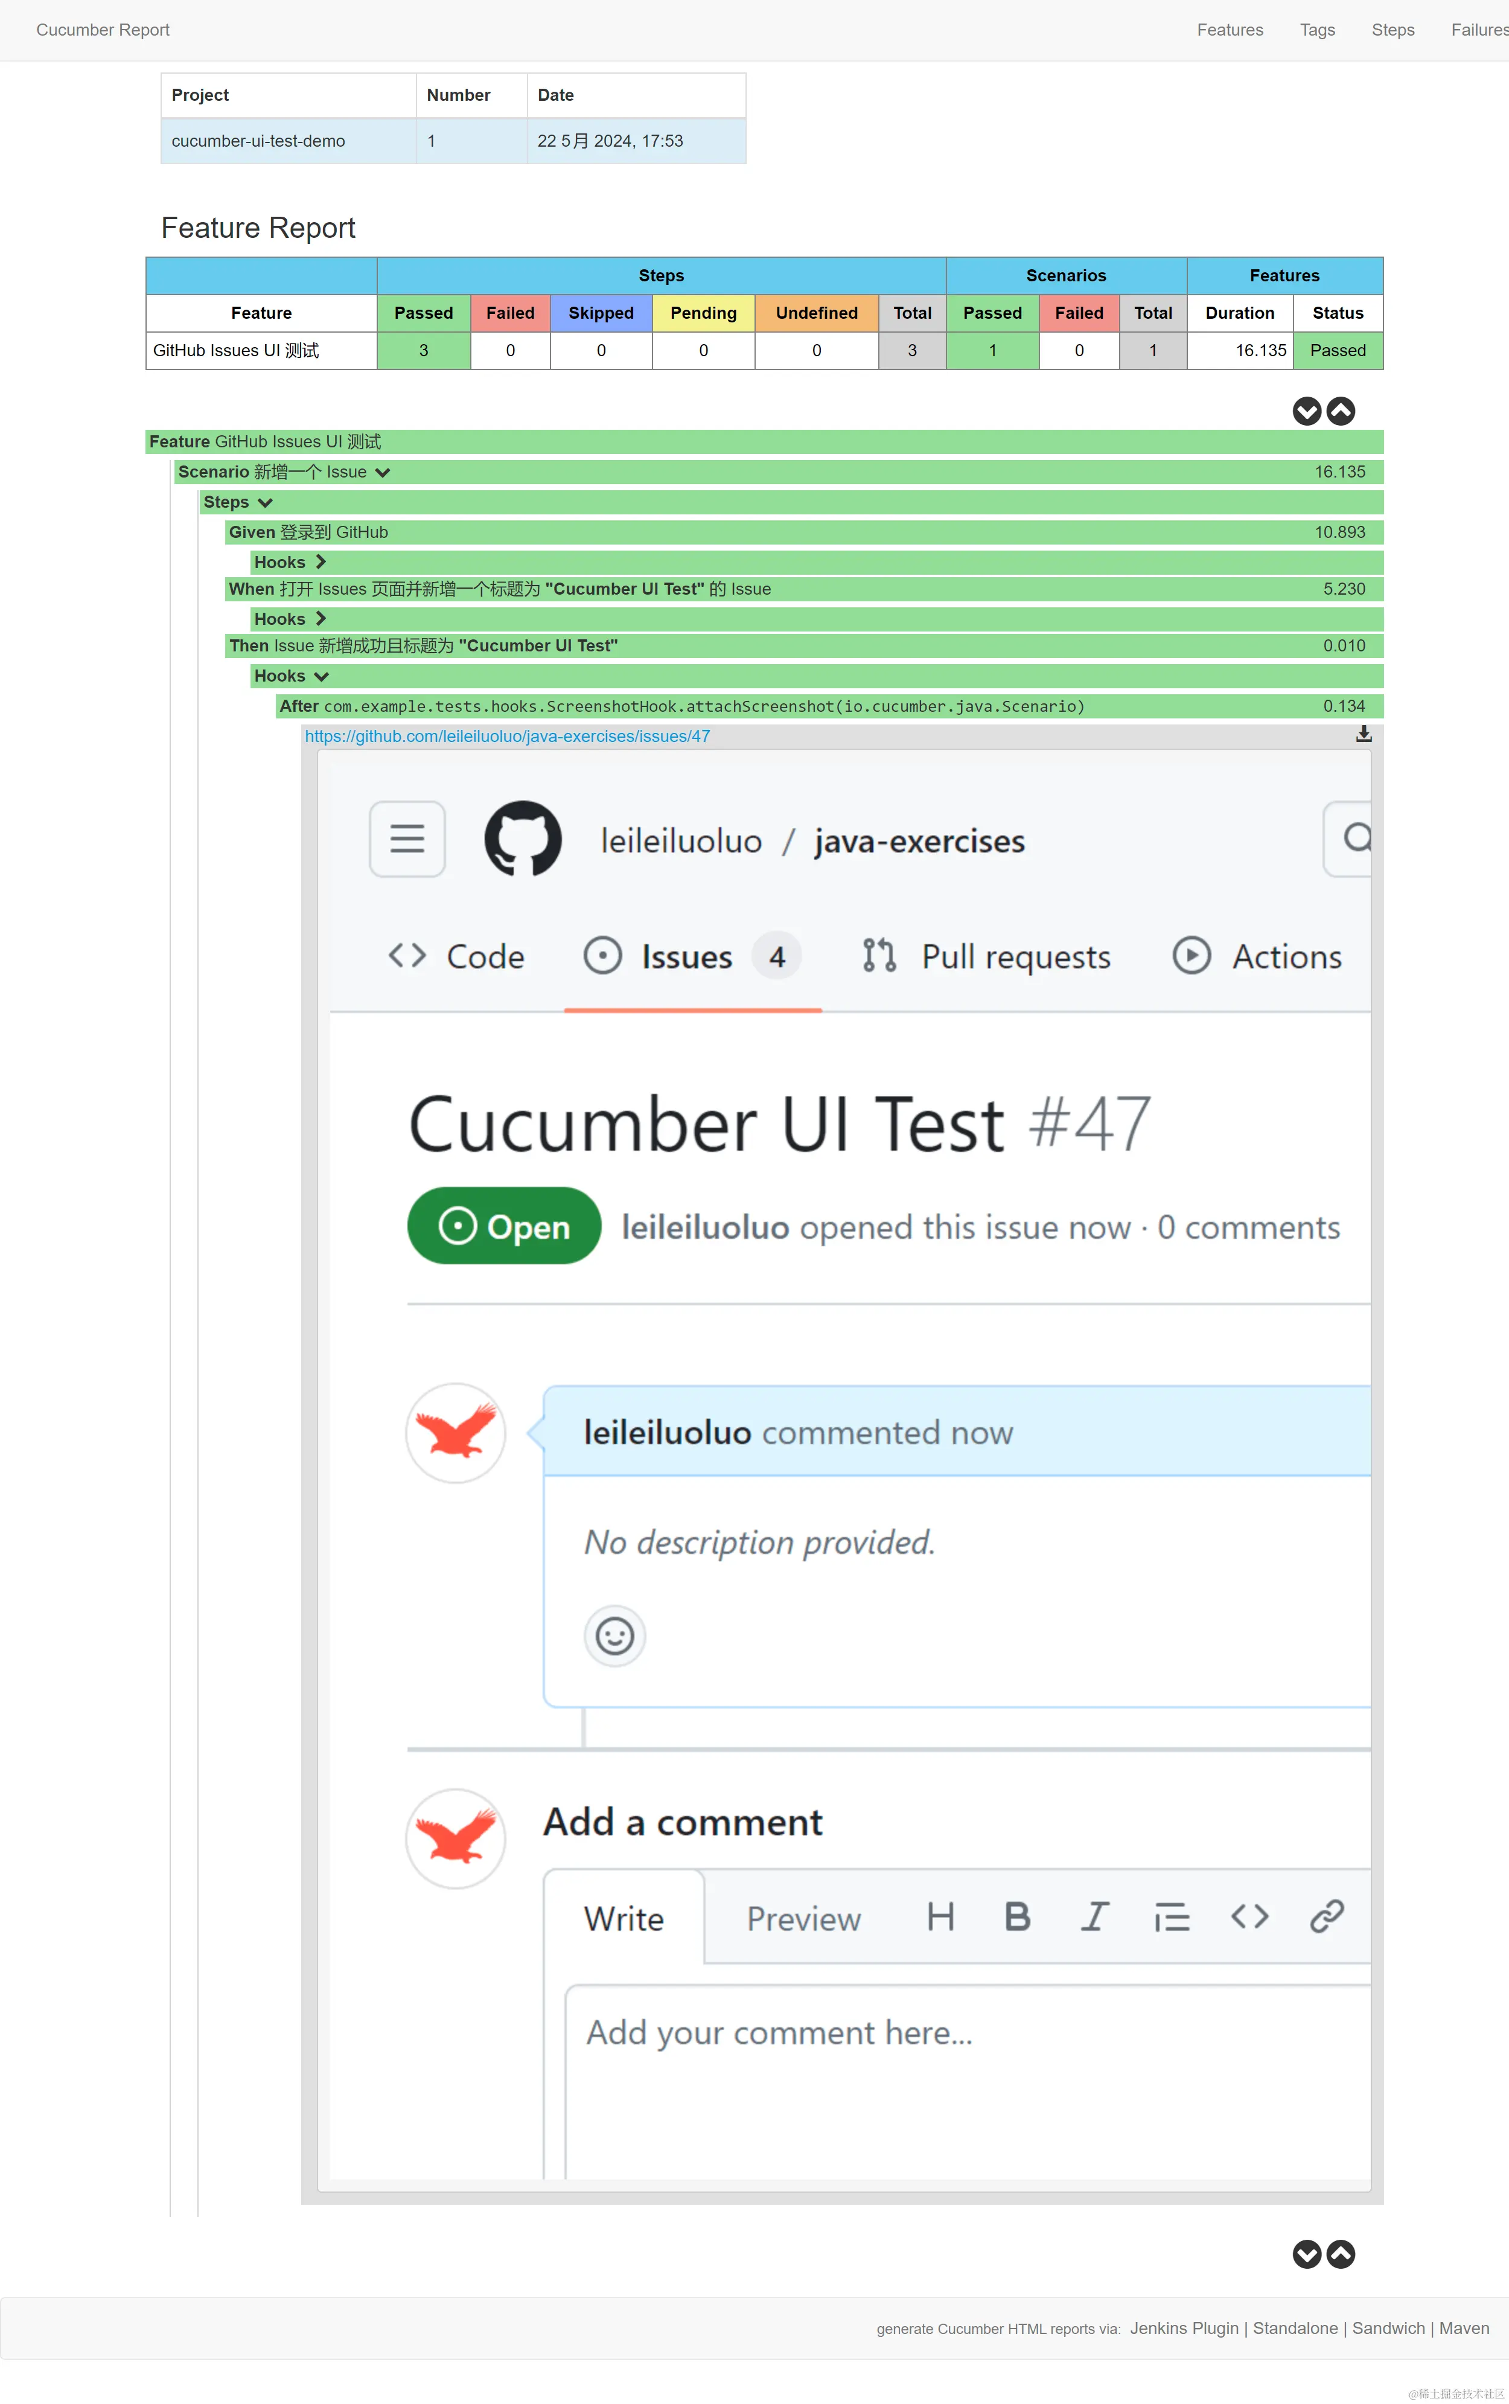Screen dimensions: 1509x2404
Task: Click the Write tab in comment editor
Action: tap(626, 1917)
